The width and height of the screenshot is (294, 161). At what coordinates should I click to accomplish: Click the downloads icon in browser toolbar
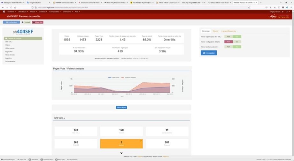tap(271, 7)
